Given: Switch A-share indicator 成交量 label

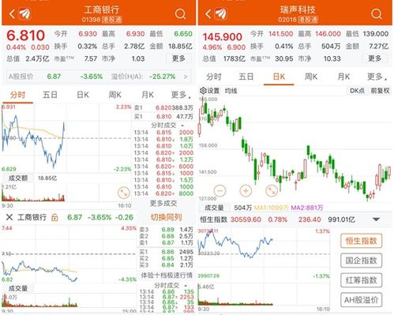Looking at the screenshot, I should point(18,288).
